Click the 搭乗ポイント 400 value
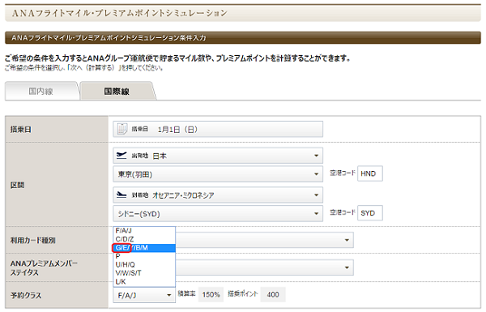The width and height of the screenshot is (486, 312). (x=273, y=295)
